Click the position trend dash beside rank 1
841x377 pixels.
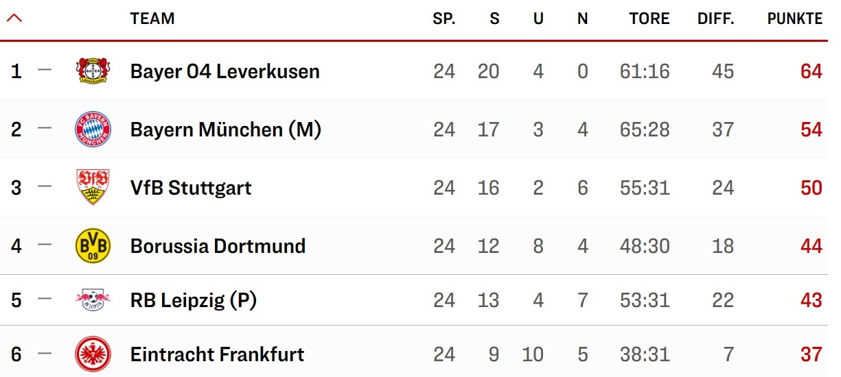[45, 70]
